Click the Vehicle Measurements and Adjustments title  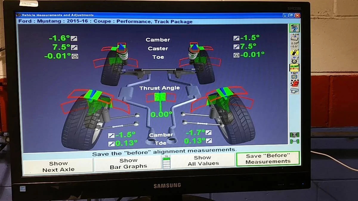(x=58, y=15)
